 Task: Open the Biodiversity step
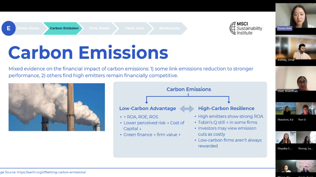coord(169,28)
